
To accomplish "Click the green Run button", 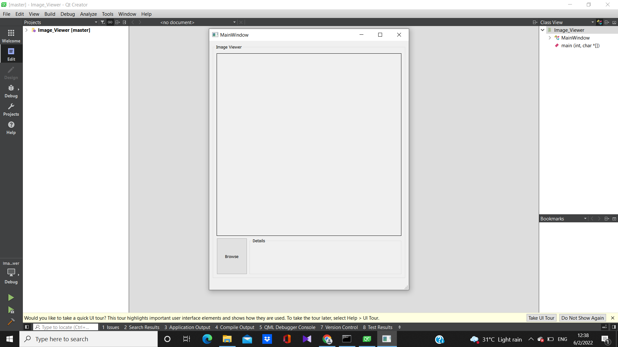I will (x=11, y=297).
